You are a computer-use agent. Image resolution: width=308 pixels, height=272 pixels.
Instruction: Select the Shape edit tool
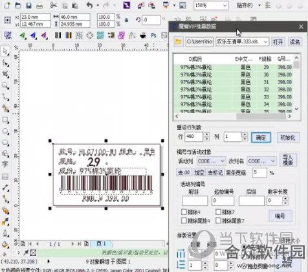click(x=5, y=63)
